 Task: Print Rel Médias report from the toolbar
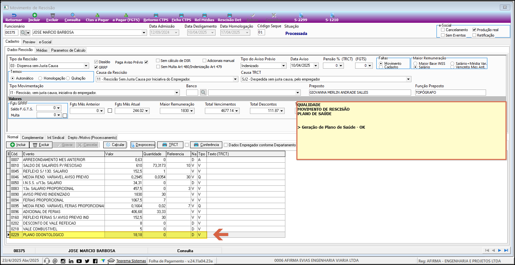tap(204, 15)
